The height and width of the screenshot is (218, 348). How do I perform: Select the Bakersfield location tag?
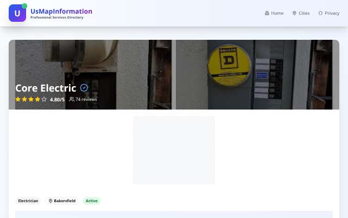click(62, 201)
